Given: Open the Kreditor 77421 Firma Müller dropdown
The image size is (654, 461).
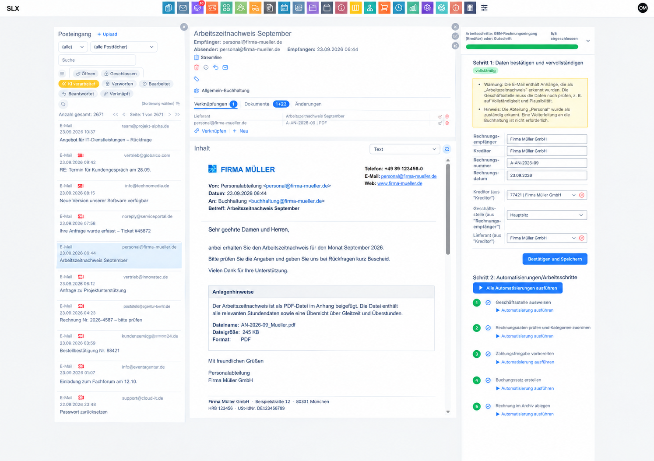Looking at the screenshot, I should click(x=542, y=195).
